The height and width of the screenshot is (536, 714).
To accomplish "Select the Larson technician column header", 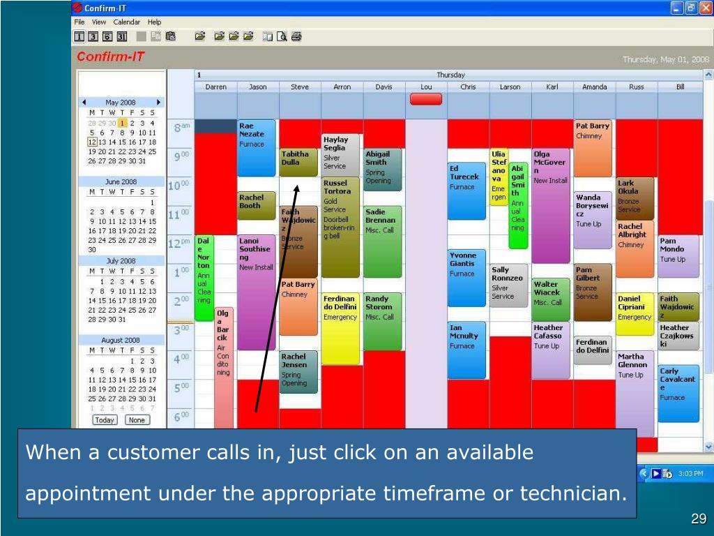I will pos(510,87).
